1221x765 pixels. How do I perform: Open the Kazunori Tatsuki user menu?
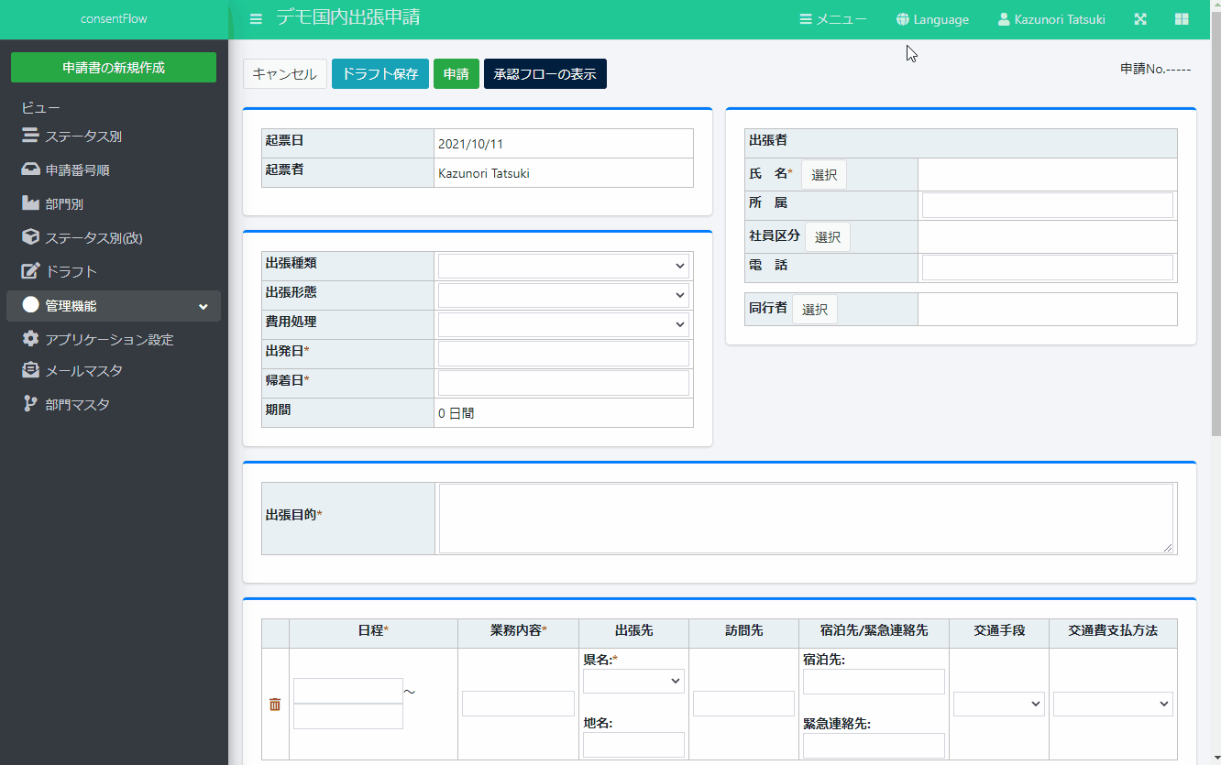(x=1051, y=19)
